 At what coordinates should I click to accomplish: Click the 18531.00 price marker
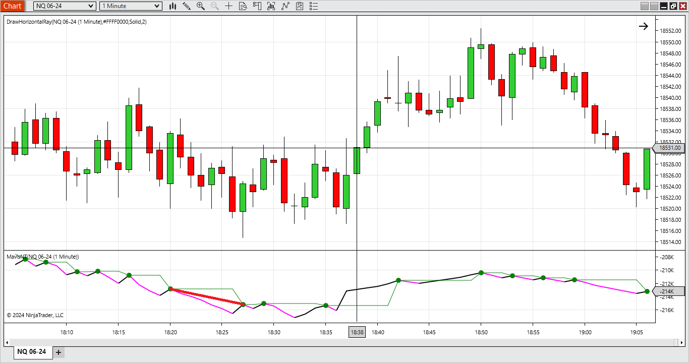point(669,148)
